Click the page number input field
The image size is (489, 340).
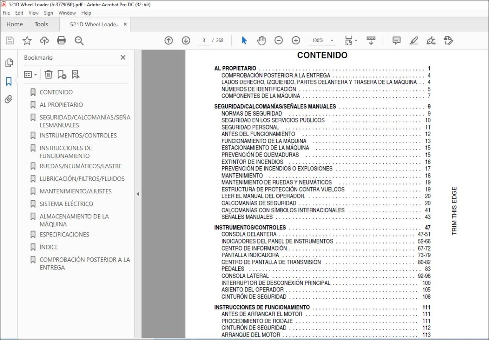coord(204,41)
